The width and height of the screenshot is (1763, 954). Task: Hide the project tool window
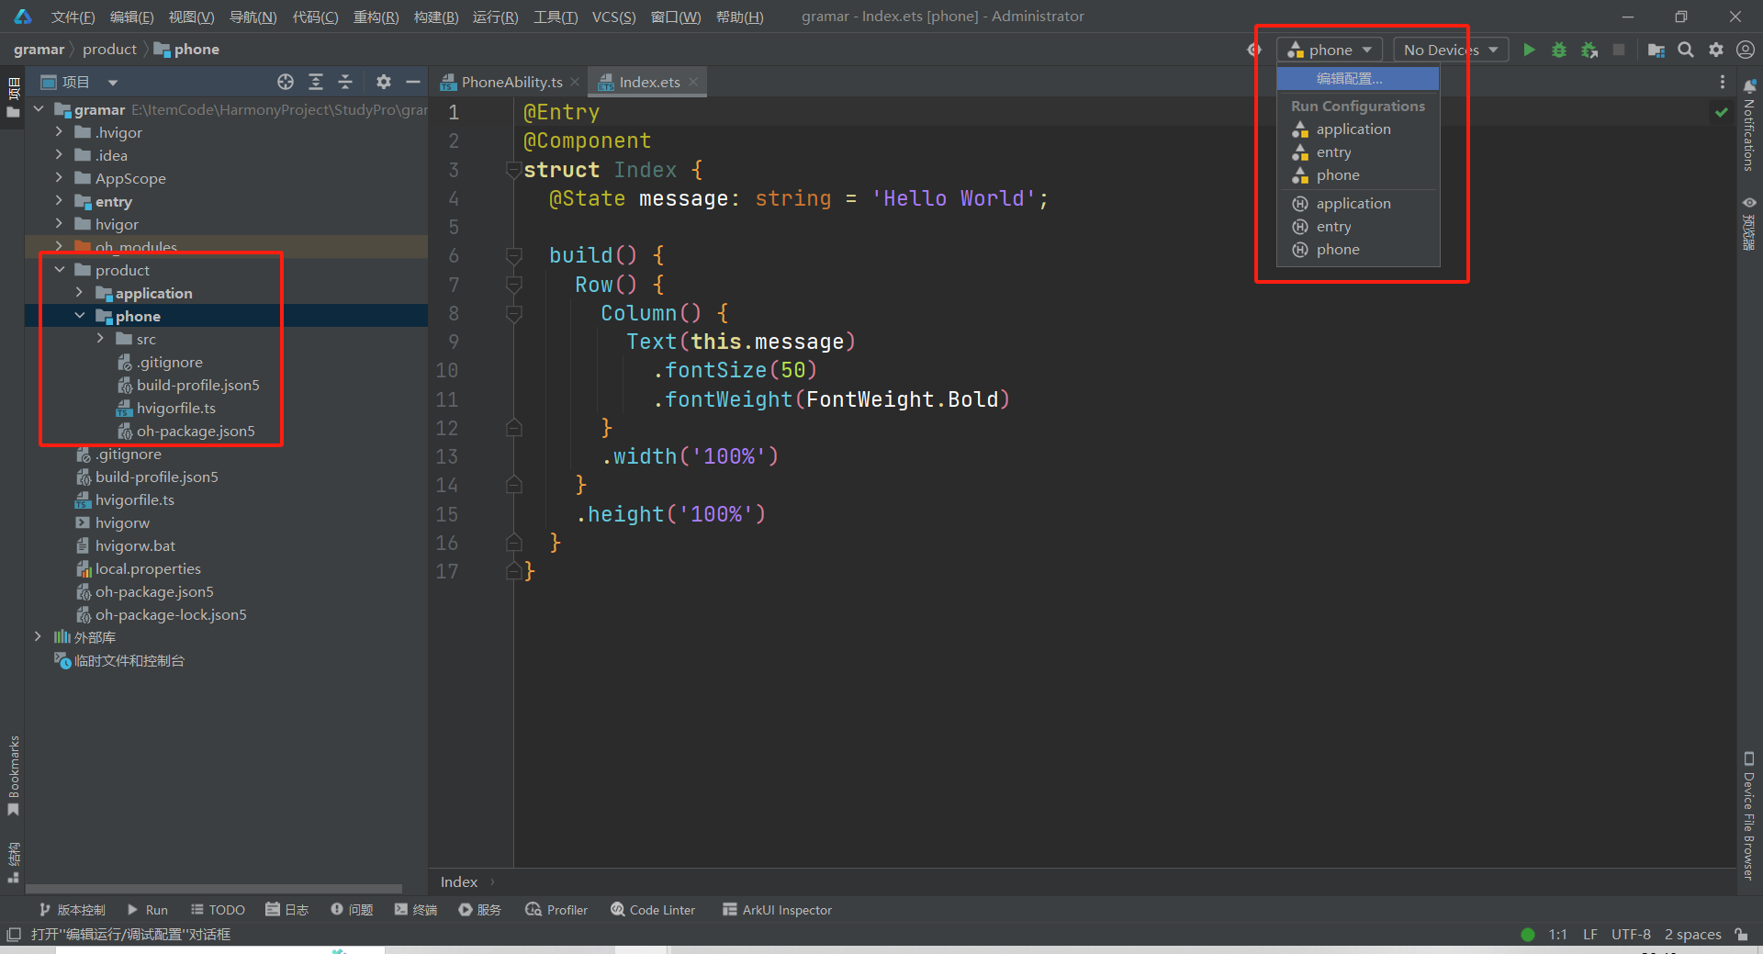coord(413,82)
